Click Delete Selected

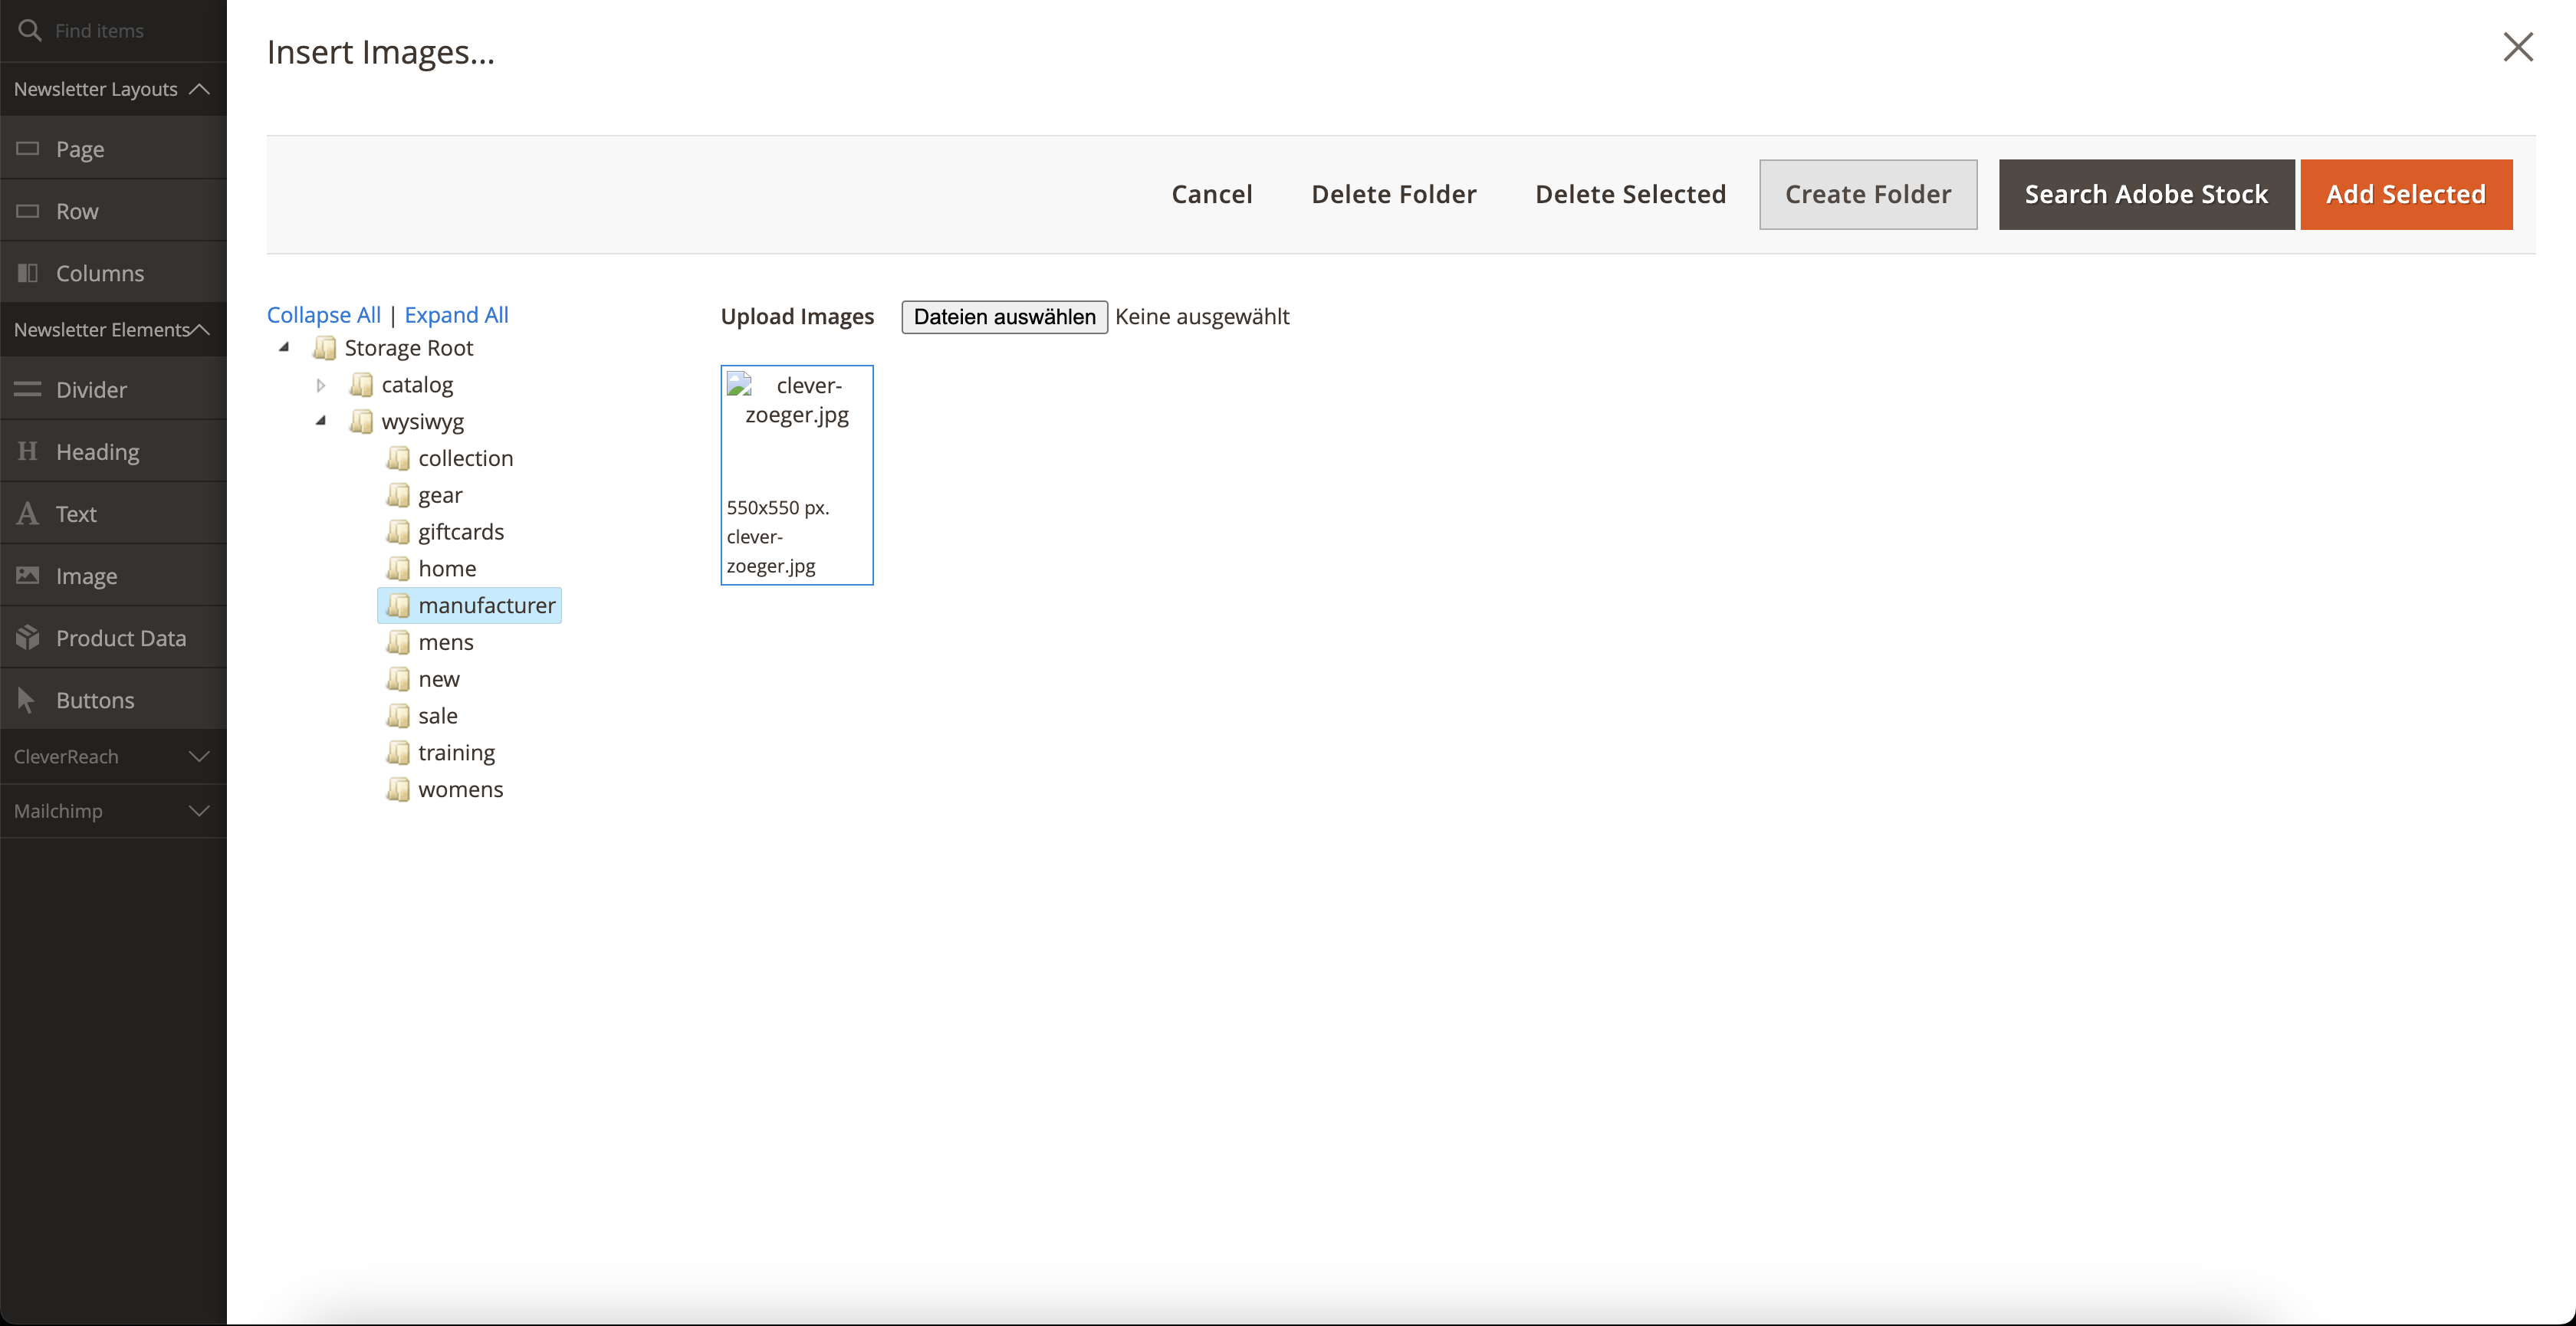(1630, 194)
